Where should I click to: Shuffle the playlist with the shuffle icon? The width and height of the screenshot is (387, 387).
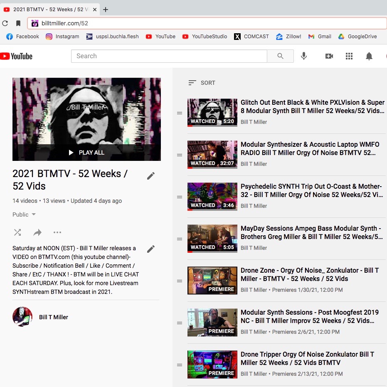(17, 232)
